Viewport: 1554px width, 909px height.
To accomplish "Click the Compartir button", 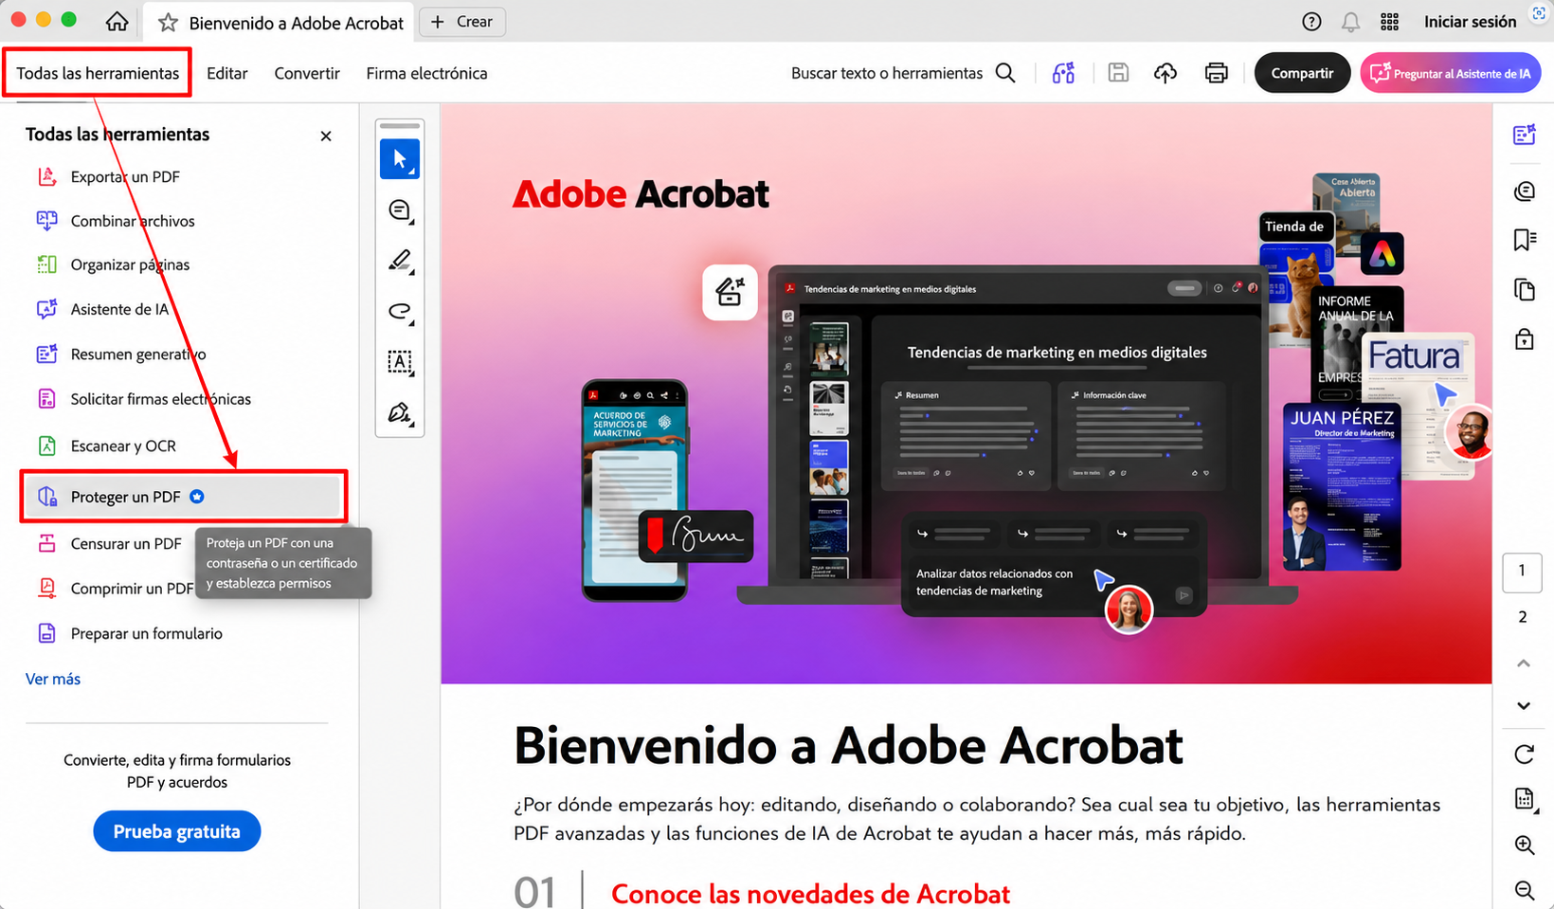I will pyautogui.click(x=1302, y=73).
